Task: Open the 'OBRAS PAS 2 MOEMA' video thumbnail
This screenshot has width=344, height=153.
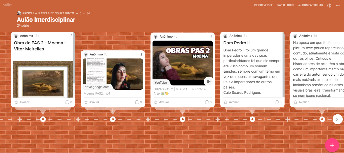Action: click(x=183, y=63)
